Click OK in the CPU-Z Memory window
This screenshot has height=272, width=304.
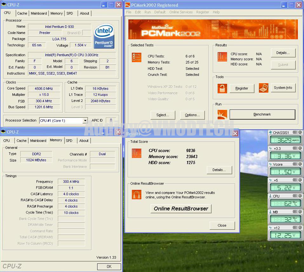109,267
